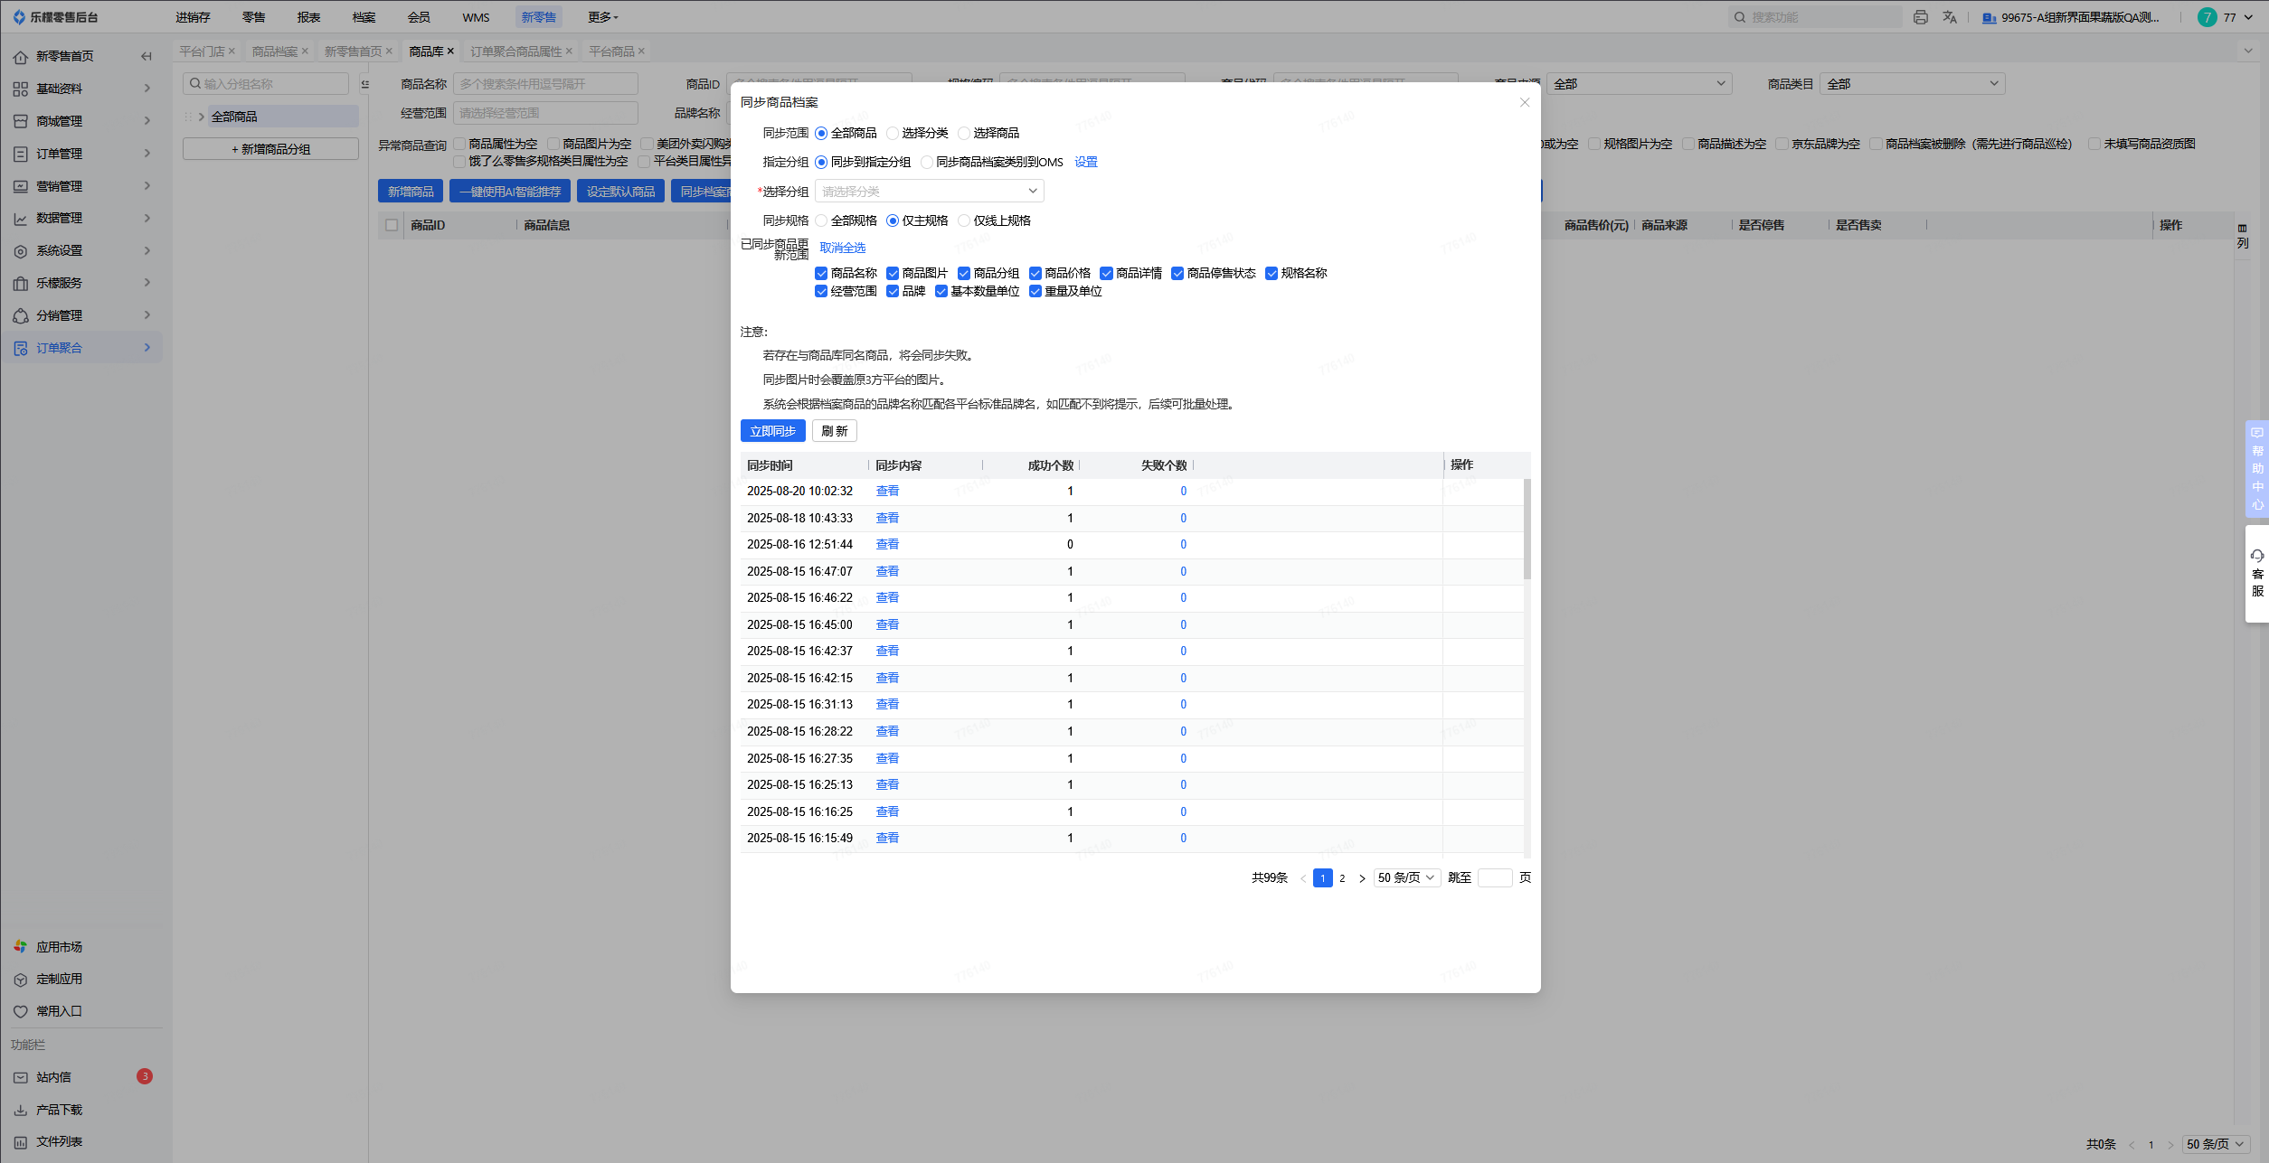Expand 全部商品 tree node
The width and height of the screenshot is (2269, 1163).
click(x=201, y=117)
